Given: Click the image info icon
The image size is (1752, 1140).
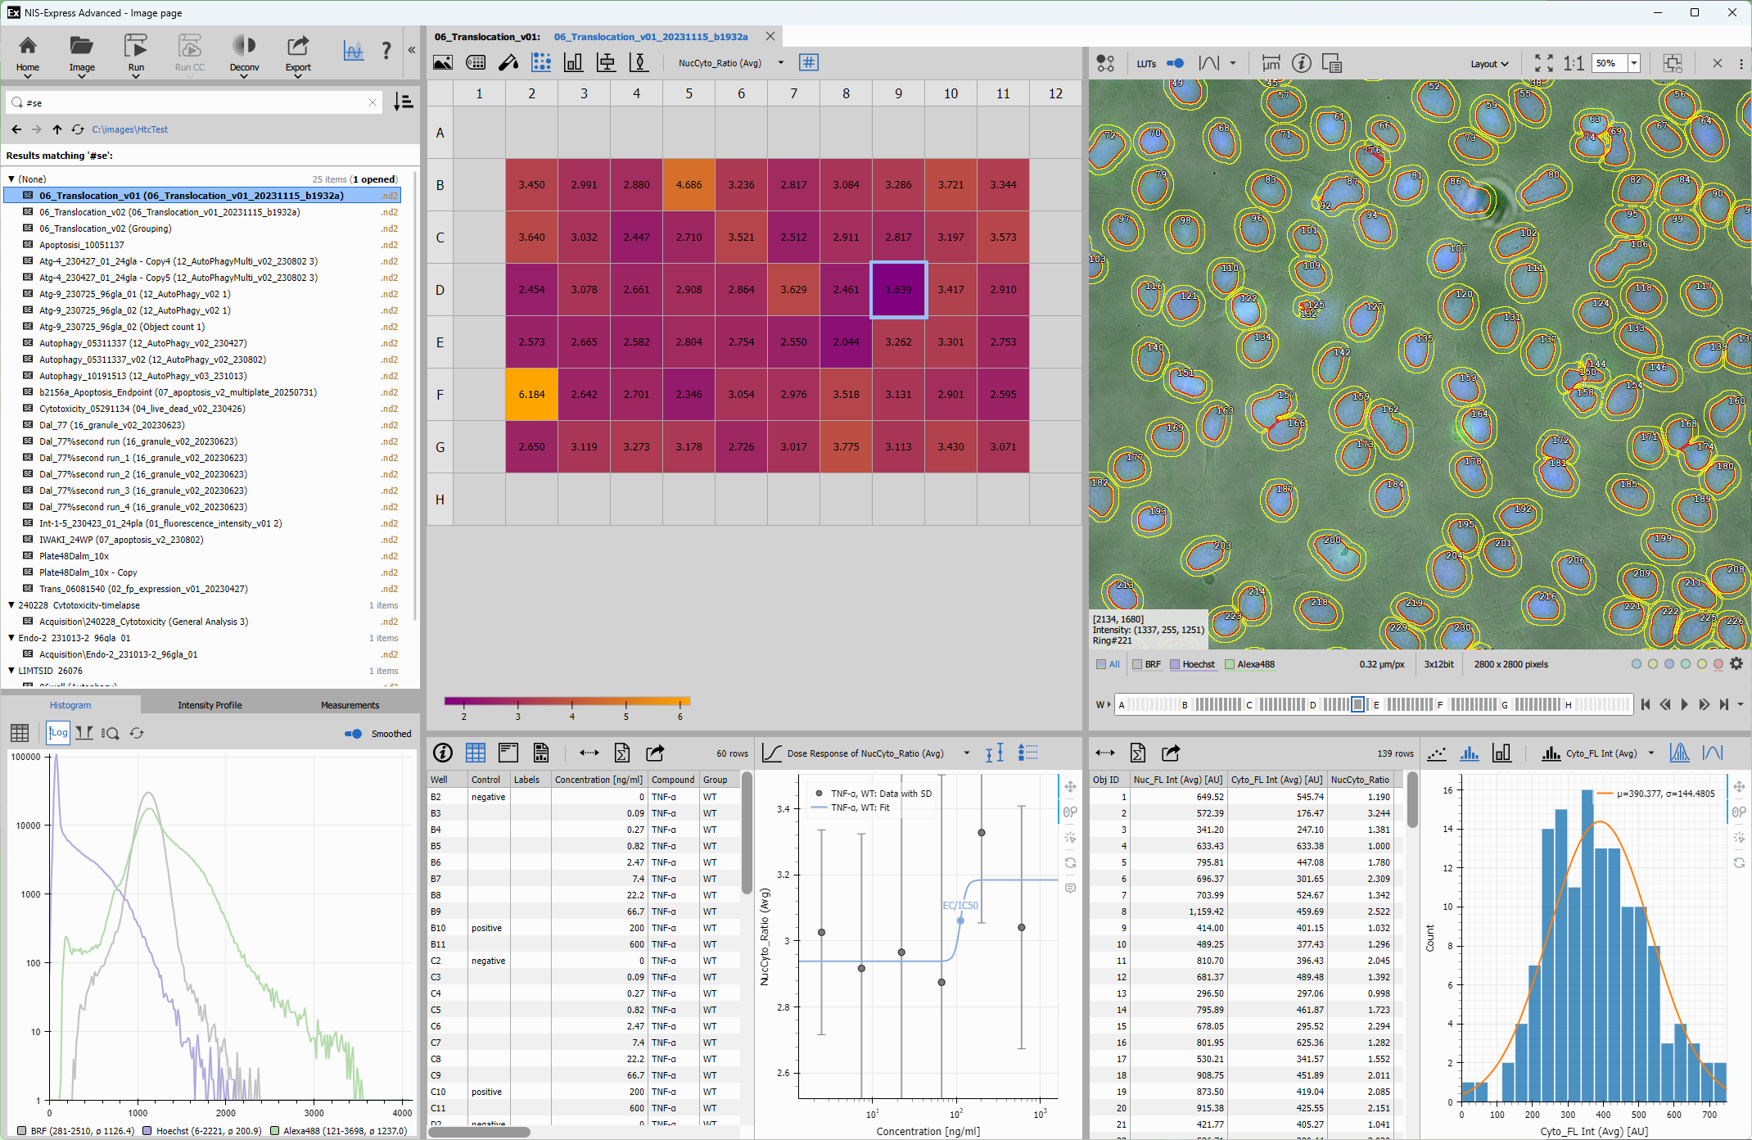Looking at the screenshot, I should 1302,63.
